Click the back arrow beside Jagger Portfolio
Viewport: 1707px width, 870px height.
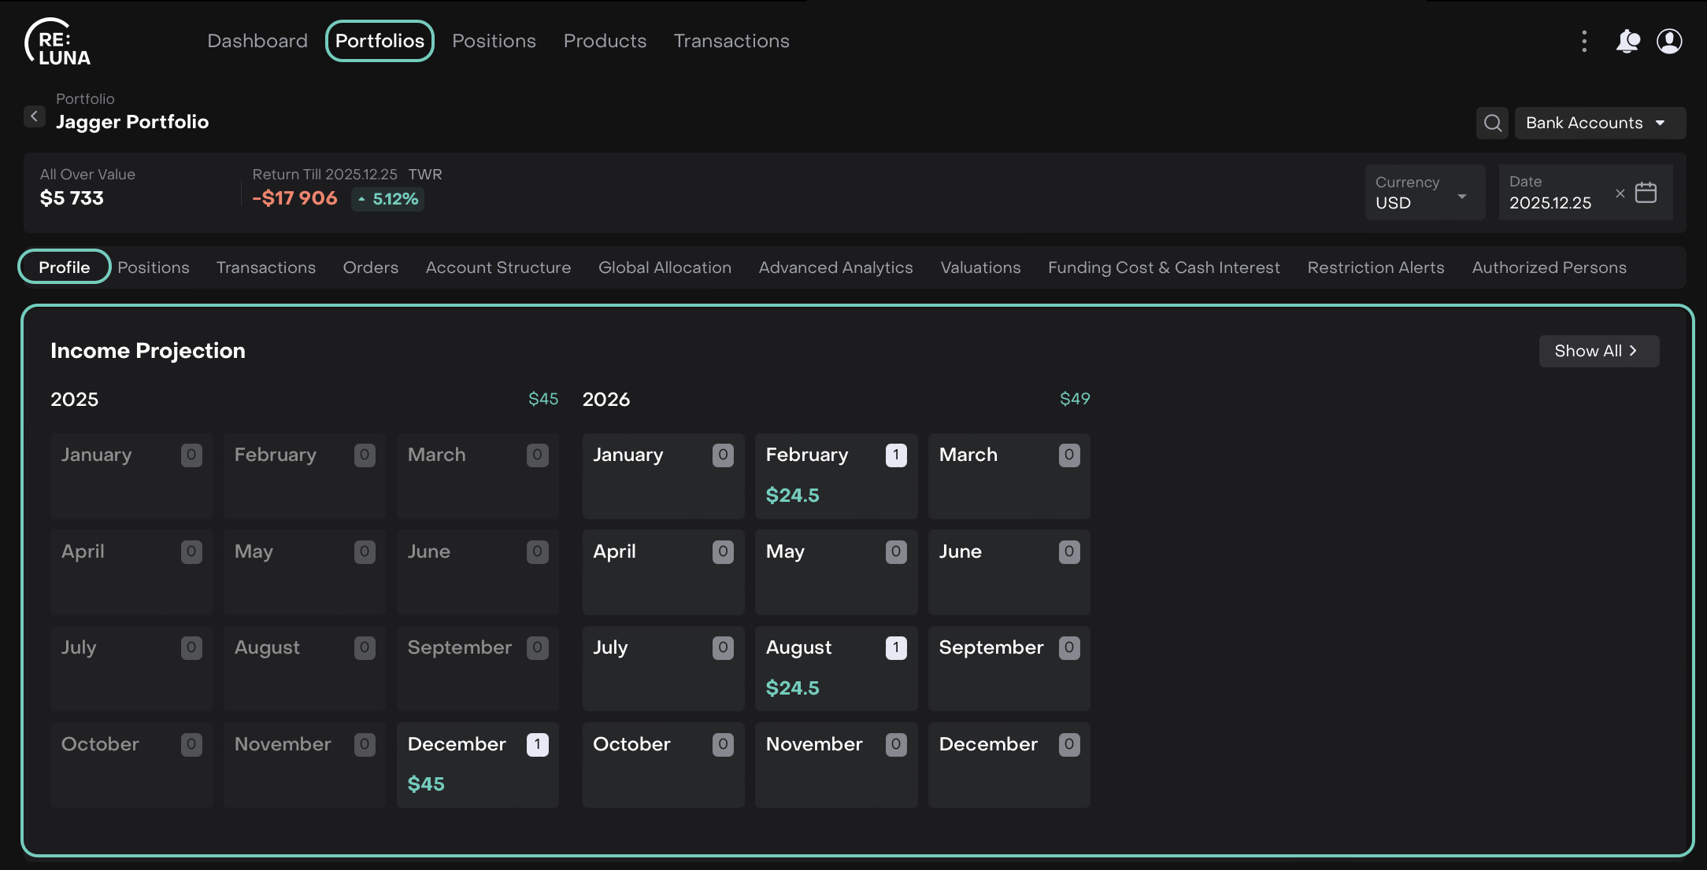pos(34,116)
